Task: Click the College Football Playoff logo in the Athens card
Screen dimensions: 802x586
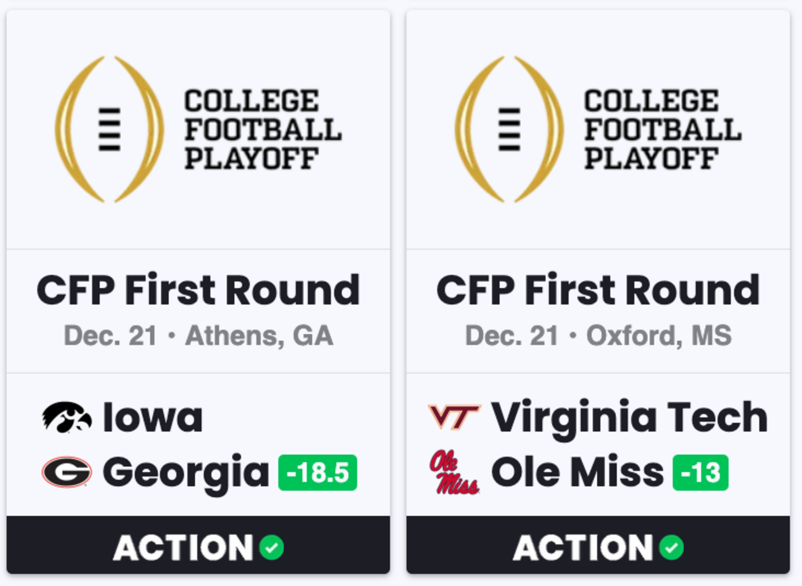Action: [x=198, y=129]
